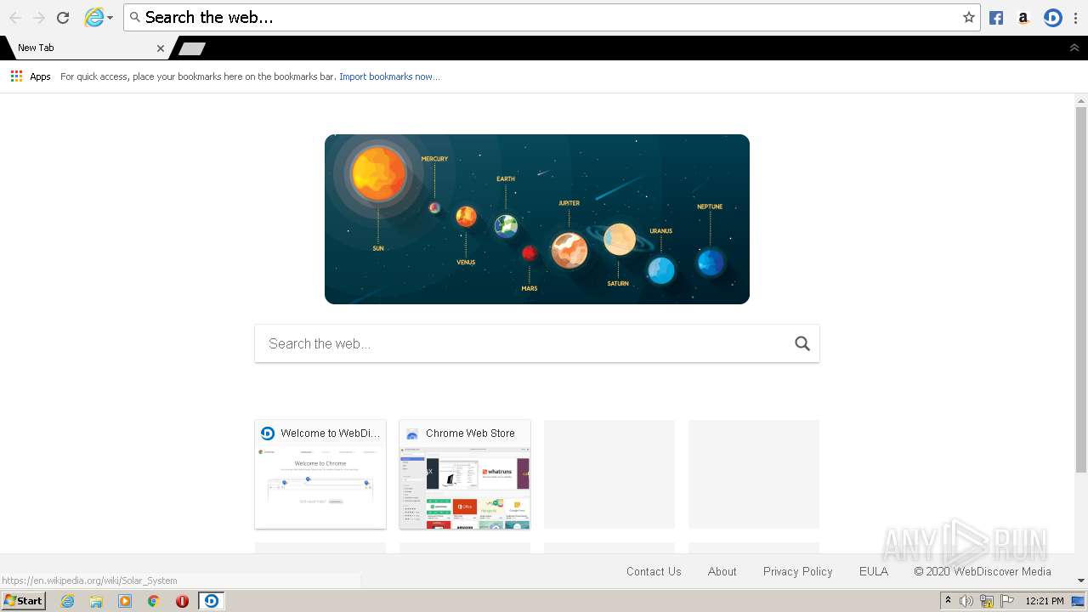
Task: Click the 12:21 PM taskbar clock
Action: (1045, 601)
